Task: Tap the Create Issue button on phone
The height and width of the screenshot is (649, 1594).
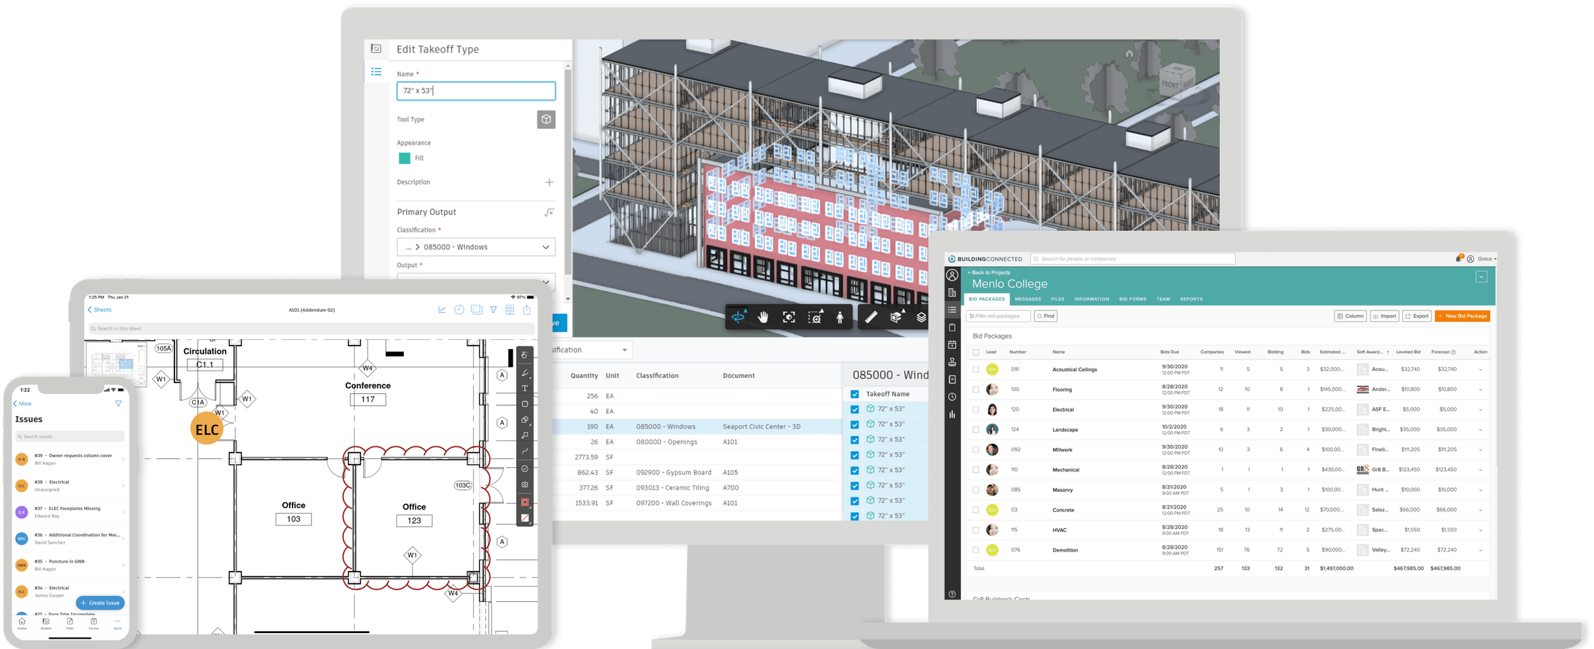Action: [x=100, y=603]
